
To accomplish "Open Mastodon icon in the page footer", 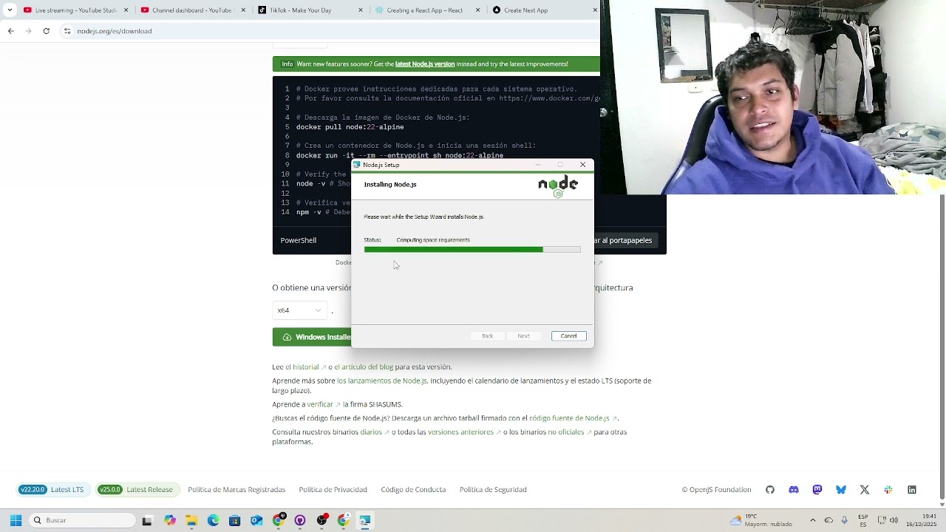I will [817, 490].
